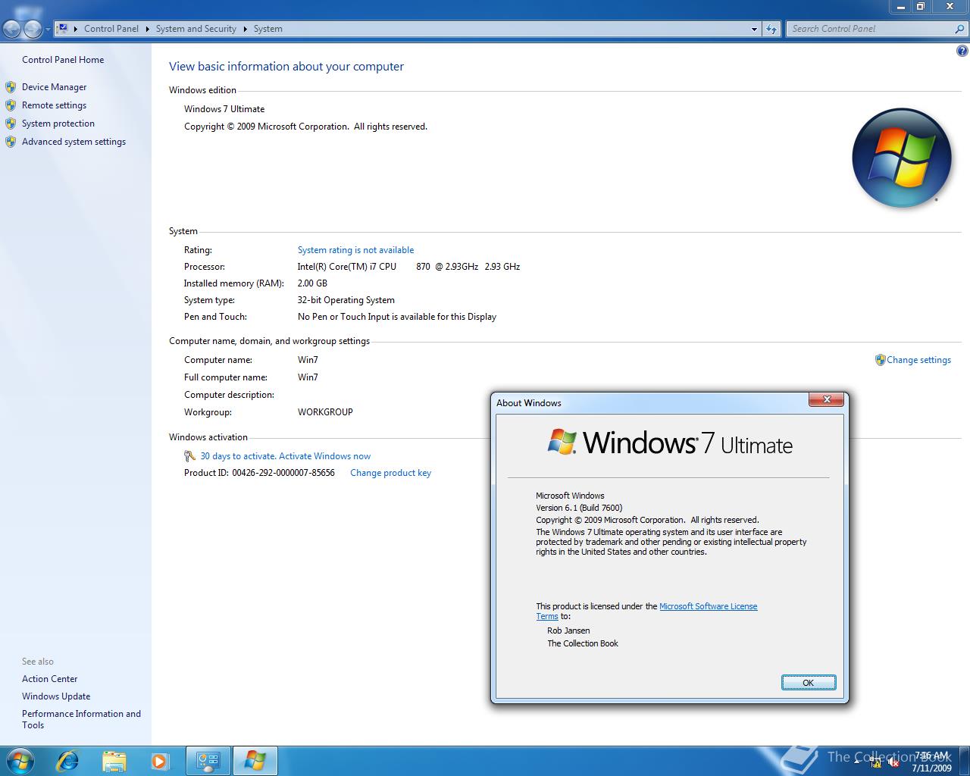
Task: Open System protection link
Action: click(58, 124)
